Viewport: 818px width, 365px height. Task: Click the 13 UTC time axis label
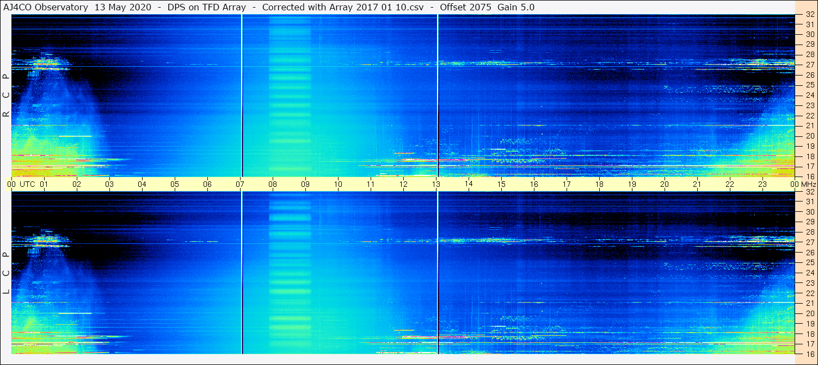coord(436,184)
